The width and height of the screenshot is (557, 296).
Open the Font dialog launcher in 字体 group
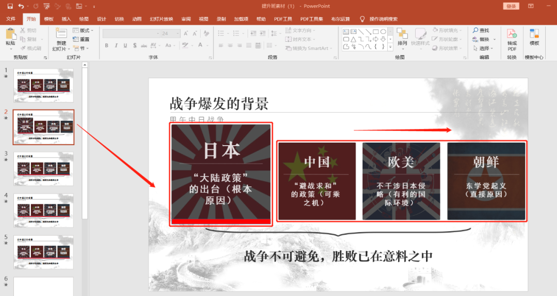click(x=210, y=58)
